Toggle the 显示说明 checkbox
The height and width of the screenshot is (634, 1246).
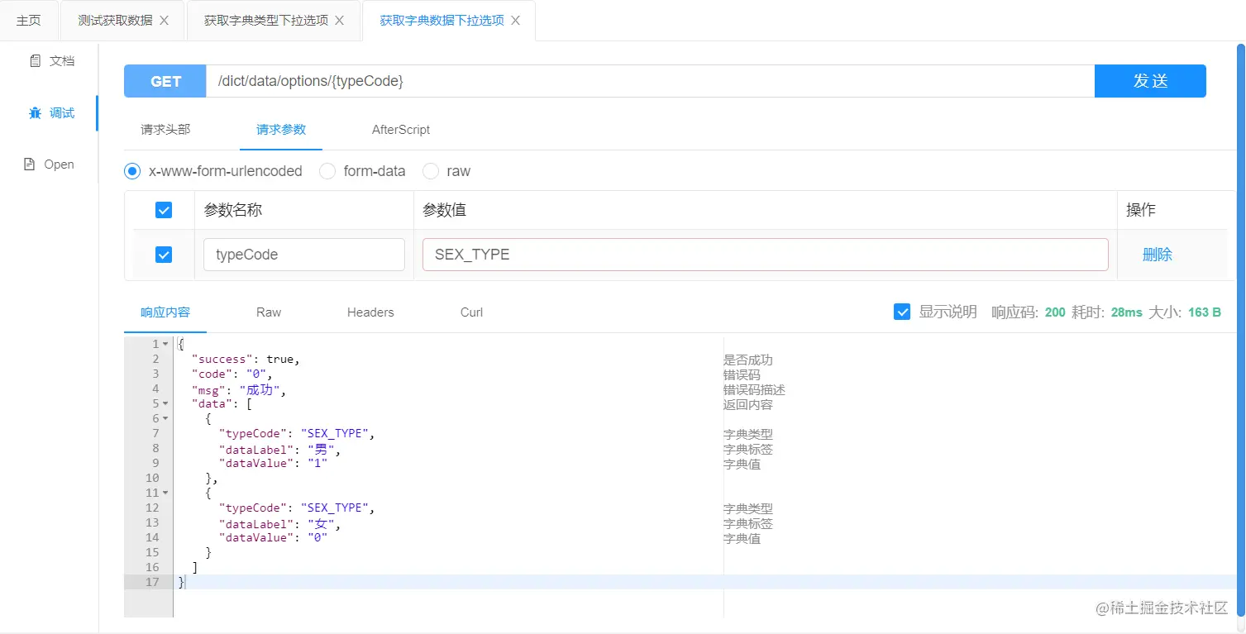tap(902, 312)
